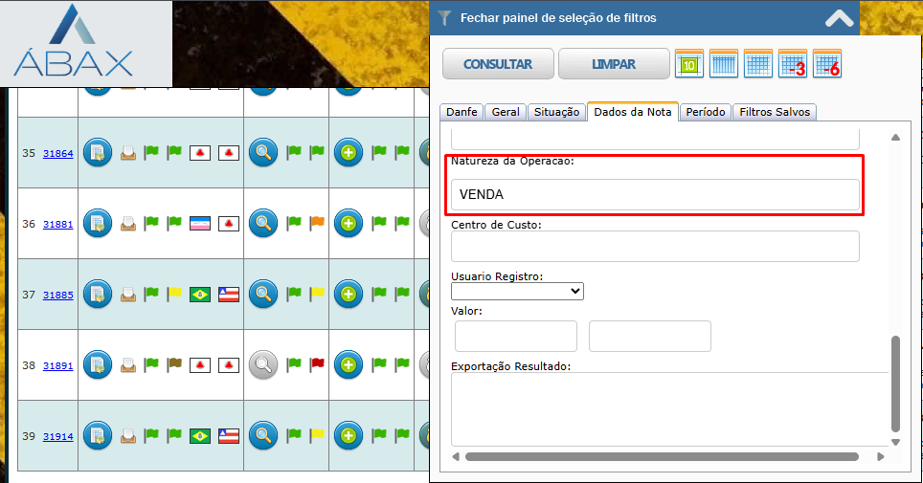Click the calendar icon marked -6
Screen dimensions: 923x483
(x=827, y=64)
